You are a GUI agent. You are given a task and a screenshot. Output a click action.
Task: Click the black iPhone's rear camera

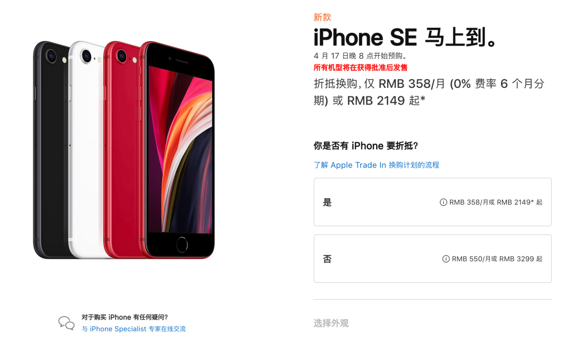coord(51,56)
